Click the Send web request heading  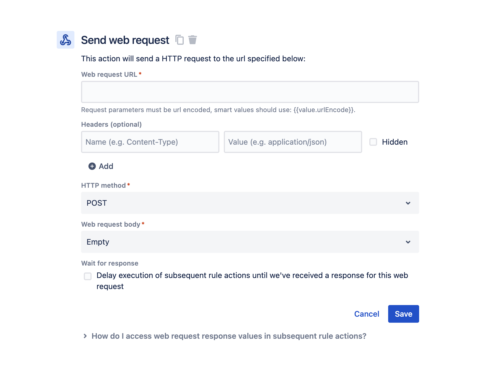[125, 40]
